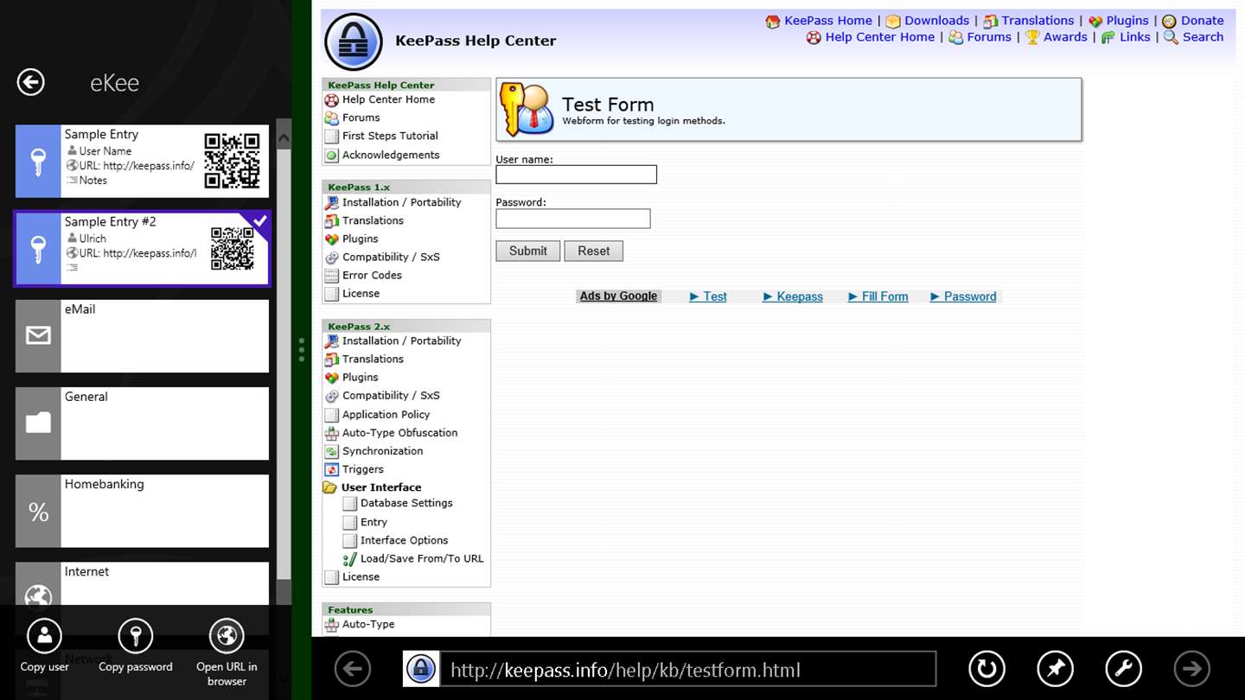Open the General group folder icon
The width and height of the screenshot is (1245, 700).
click(38, 423)
